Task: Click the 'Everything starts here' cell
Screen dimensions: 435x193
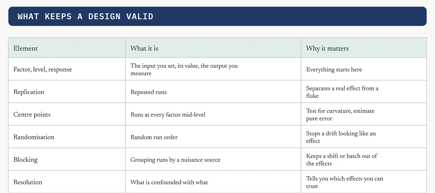Action: [x=364, y=69]
